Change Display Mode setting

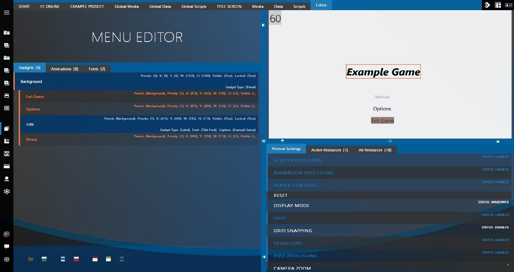(389, 205)
